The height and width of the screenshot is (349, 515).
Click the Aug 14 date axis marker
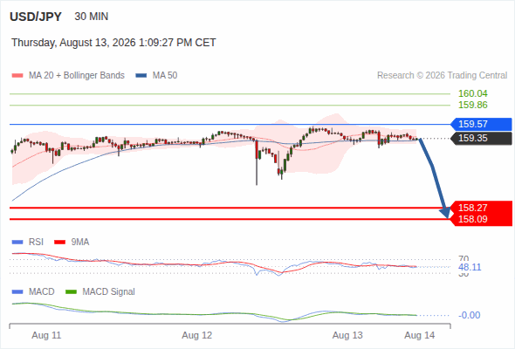pos(420,335)
